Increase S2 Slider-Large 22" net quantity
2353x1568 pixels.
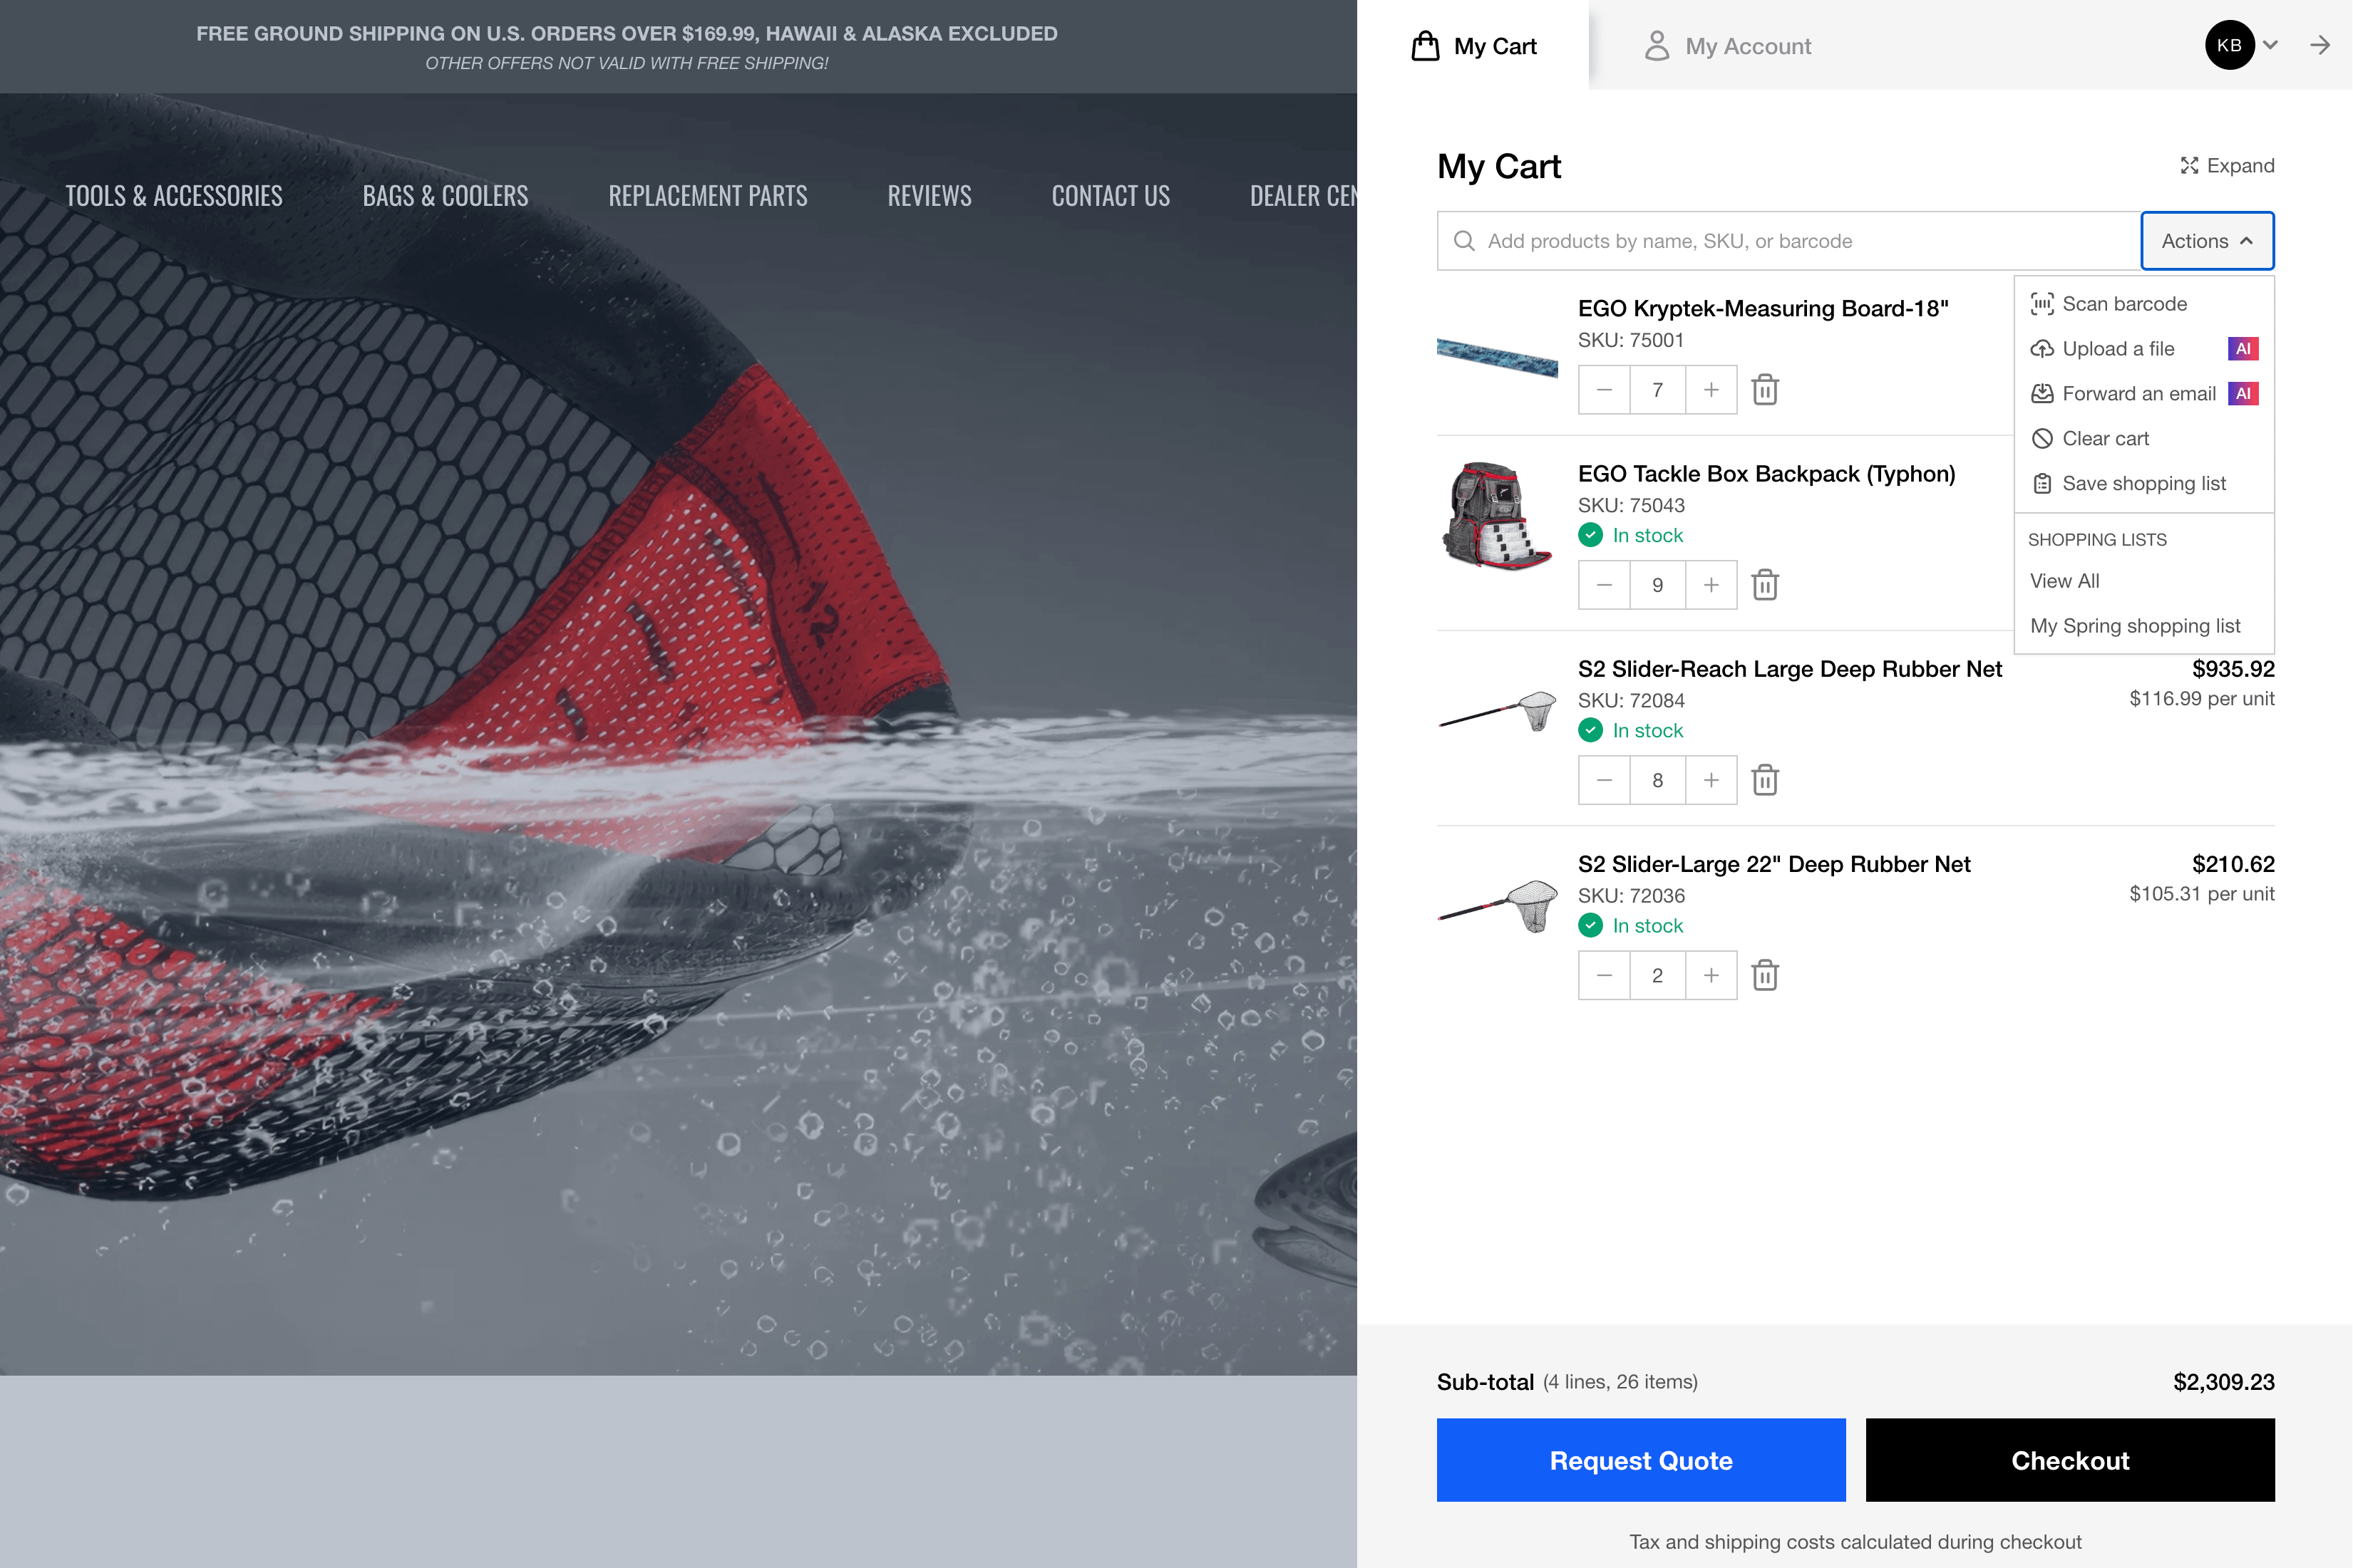(1711, 975)
